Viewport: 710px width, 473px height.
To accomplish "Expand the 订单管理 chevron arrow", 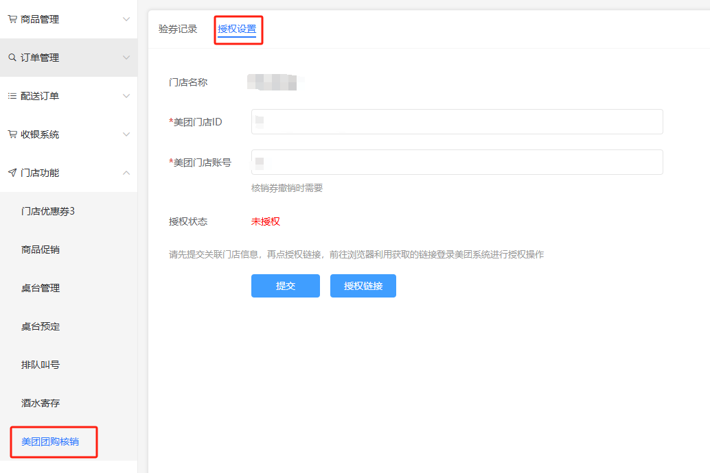I will [x=126, y=58].
